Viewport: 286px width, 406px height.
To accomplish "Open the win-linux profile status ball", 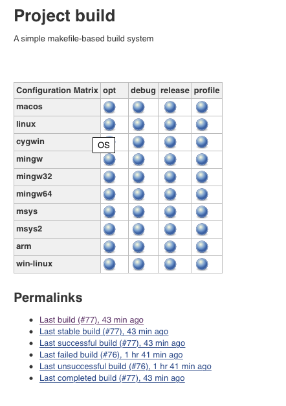I will click(x=202, y=264).
